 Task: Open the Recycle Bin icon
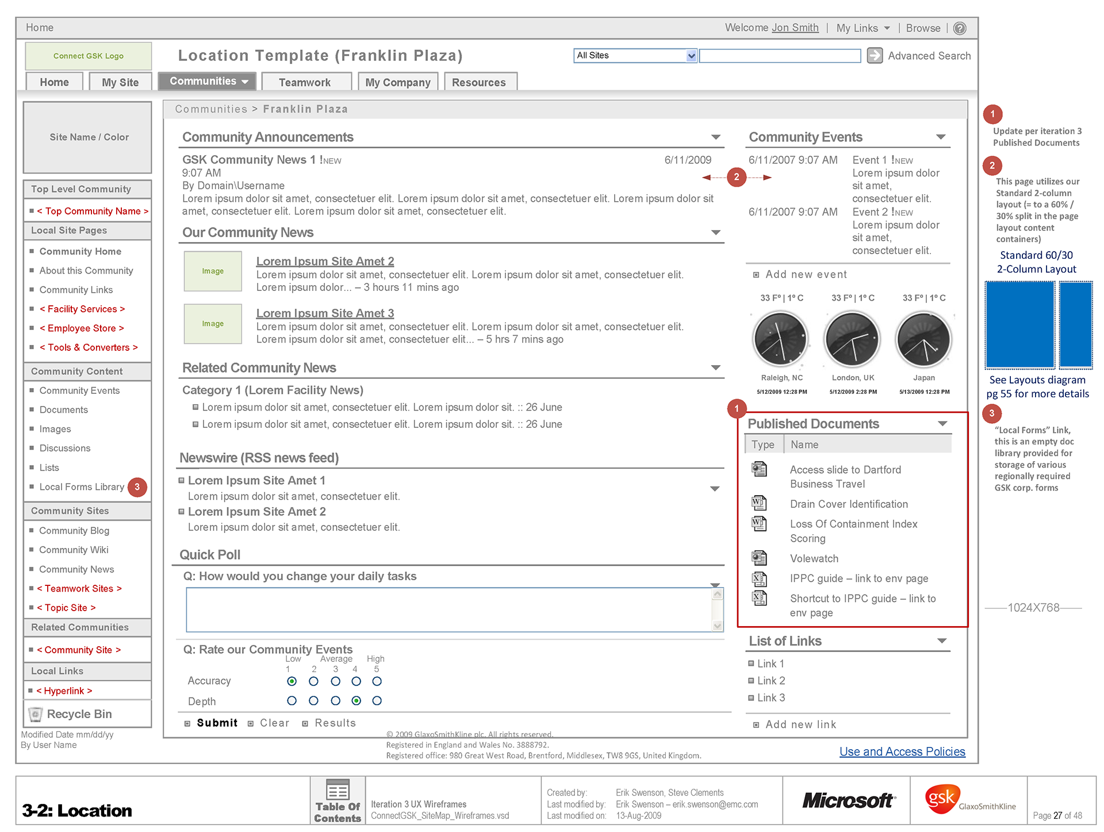pos(36,714)
